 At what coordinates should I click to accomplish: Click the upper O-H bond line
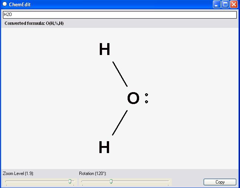120,74
